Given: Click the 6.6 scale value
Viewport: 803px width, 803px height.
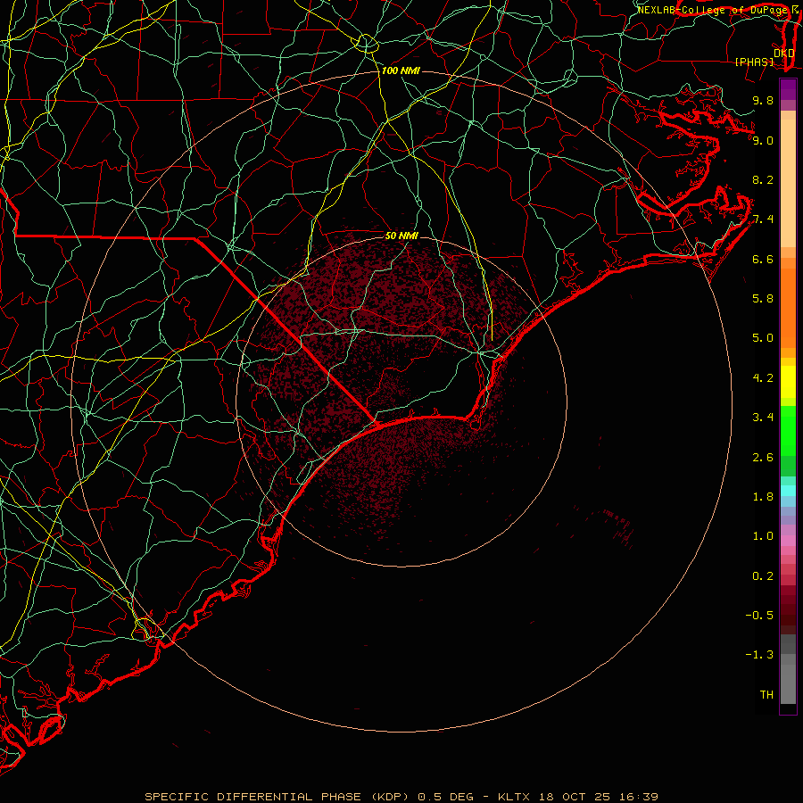Looking at the screenshot, I should click(x=763, y=259).
